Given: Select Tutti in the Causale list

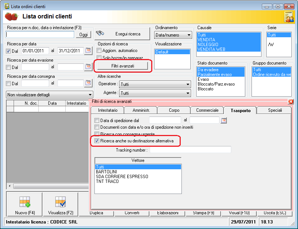Looking at the screenshot, I should tap(229, 35).
